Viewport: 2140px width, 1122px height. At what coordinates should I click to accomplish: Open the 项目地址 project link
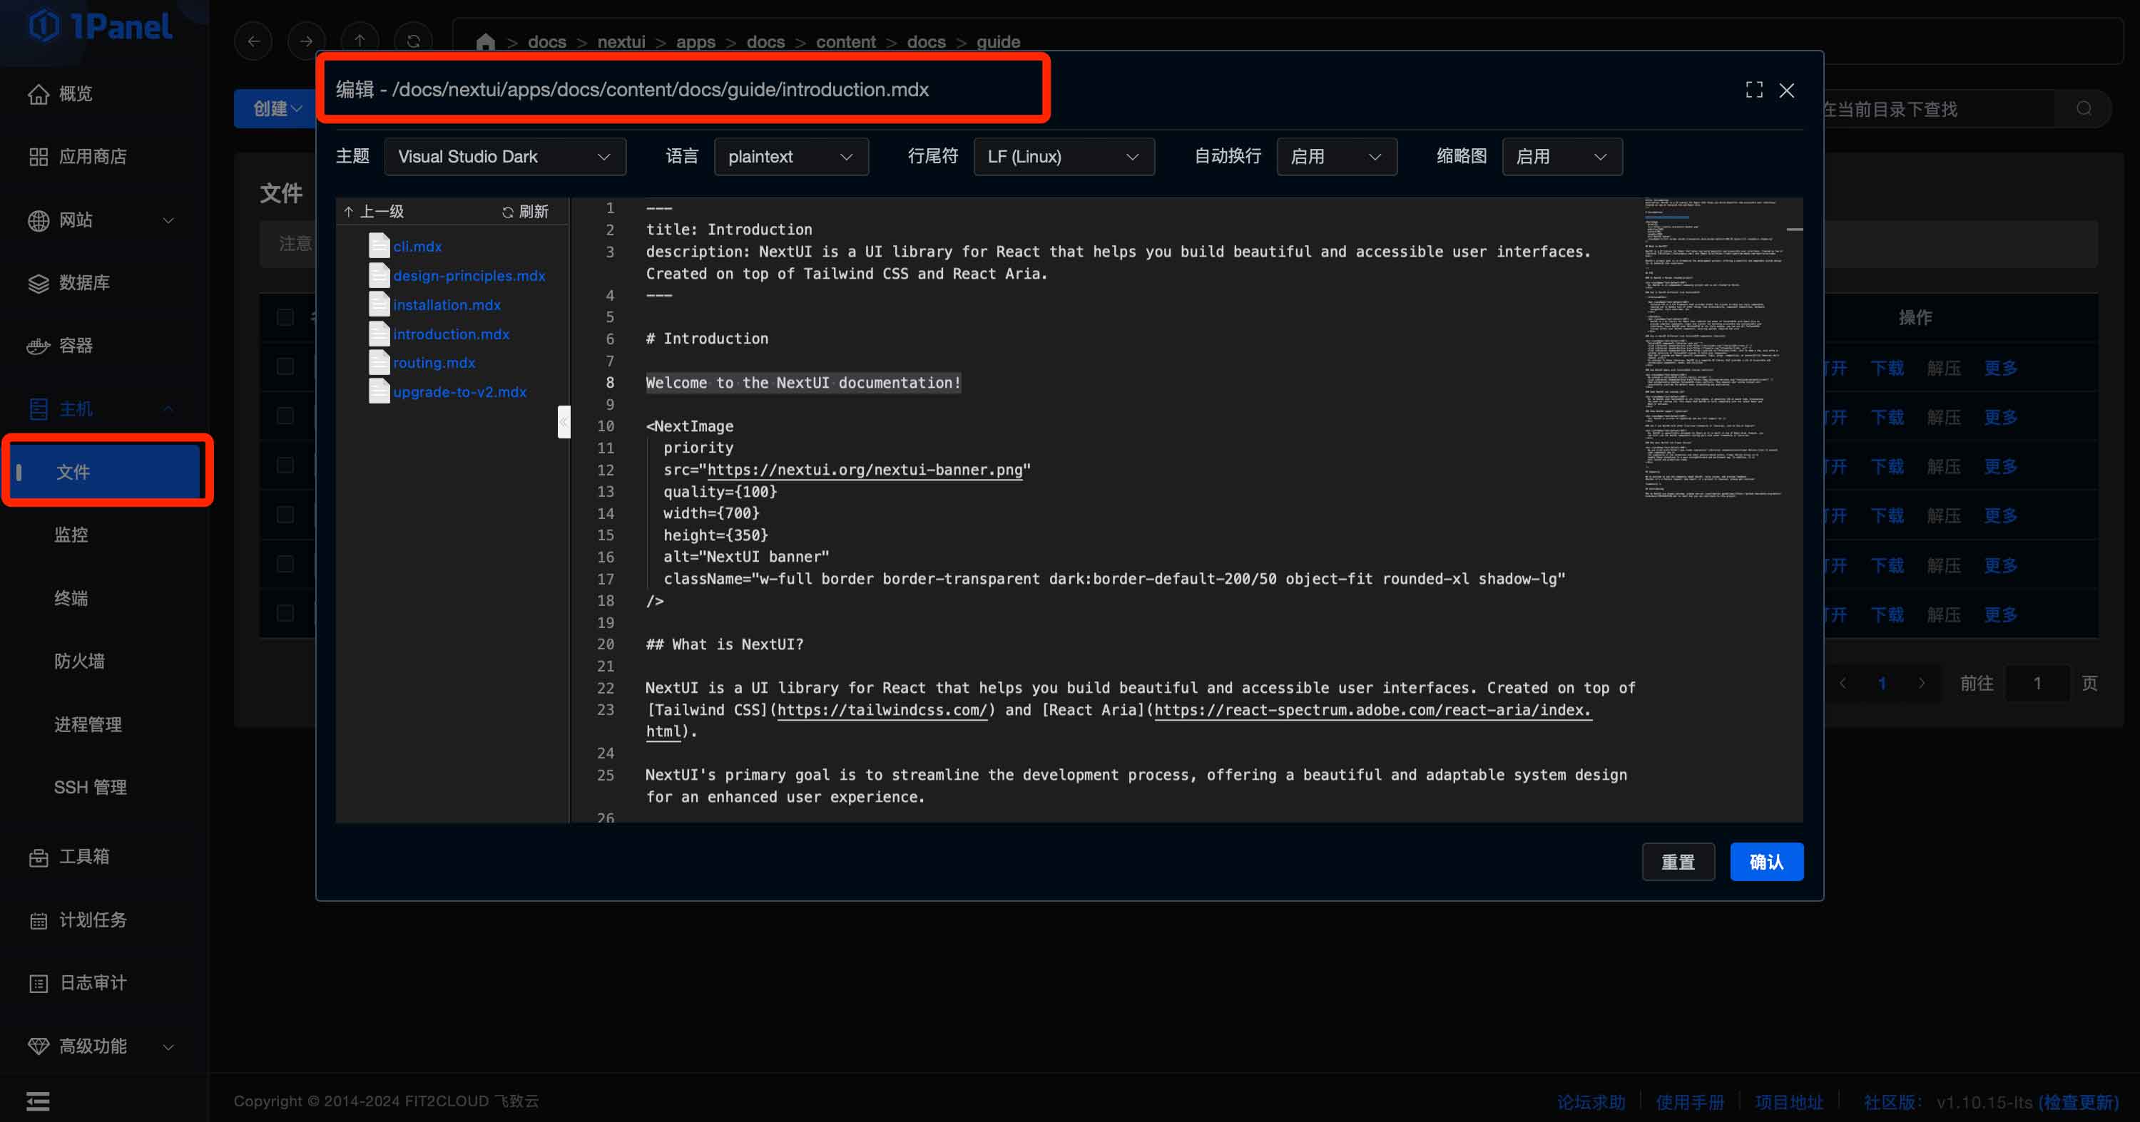pyautogui.click(x=1788, y=1101)
